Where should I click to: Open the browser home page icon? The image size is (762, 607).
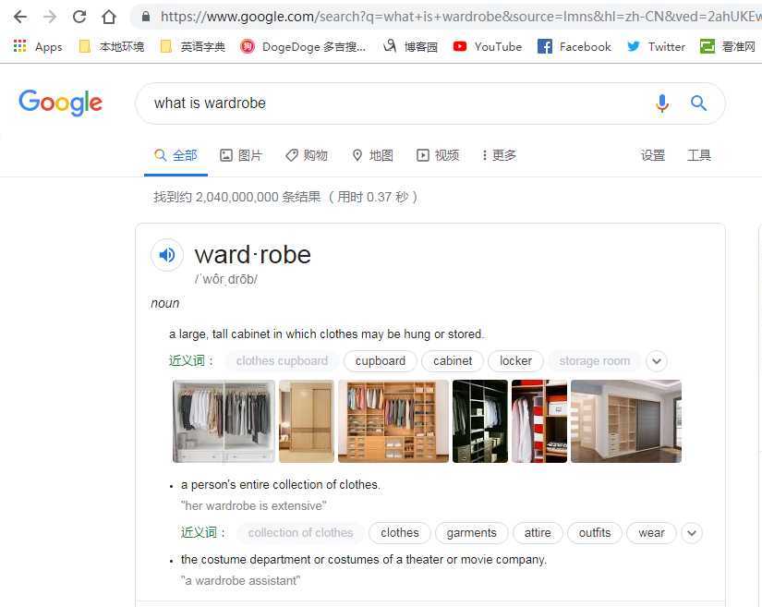[109, 17]
